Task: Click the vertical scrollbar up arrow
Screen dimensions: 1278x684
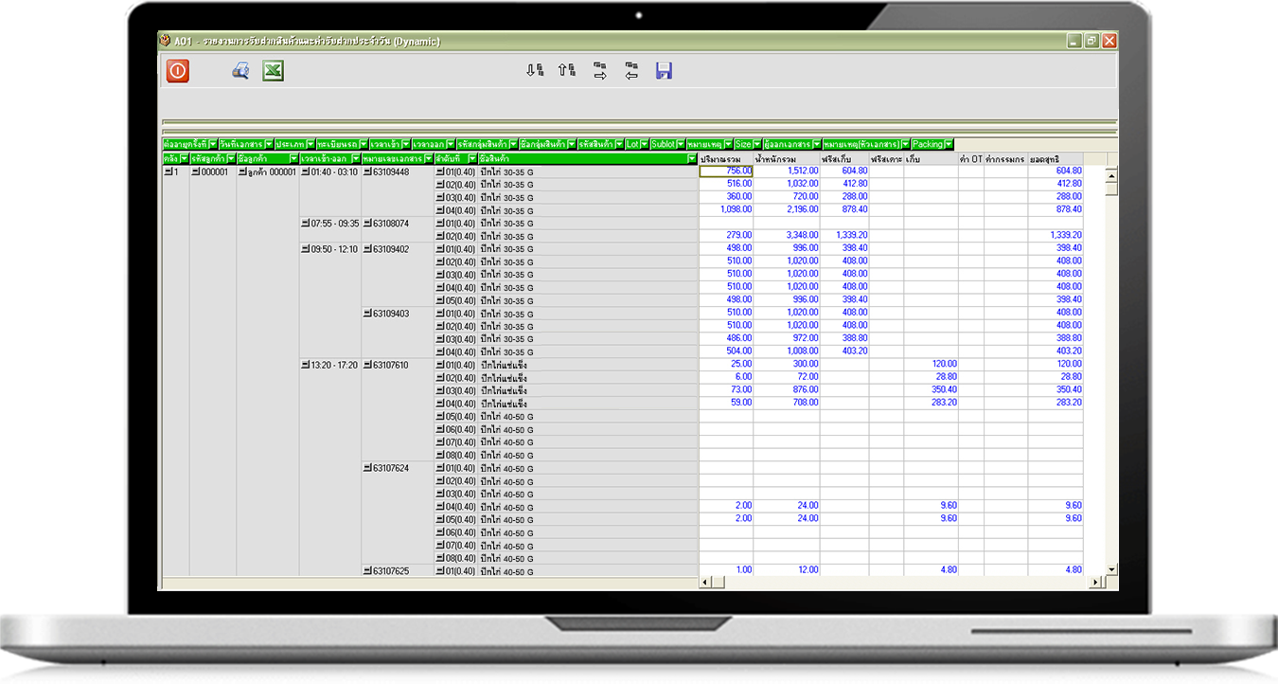Action: pos(1111,173)
